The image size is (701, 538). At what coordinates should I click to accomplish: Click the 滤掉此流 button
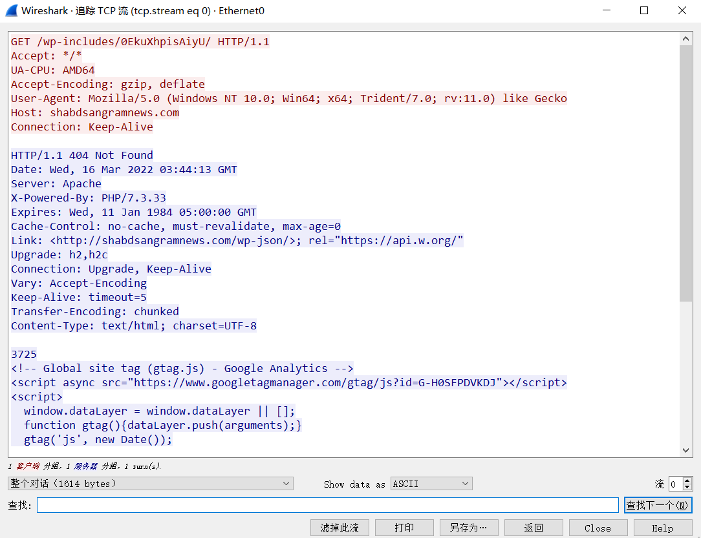point(340,528)
